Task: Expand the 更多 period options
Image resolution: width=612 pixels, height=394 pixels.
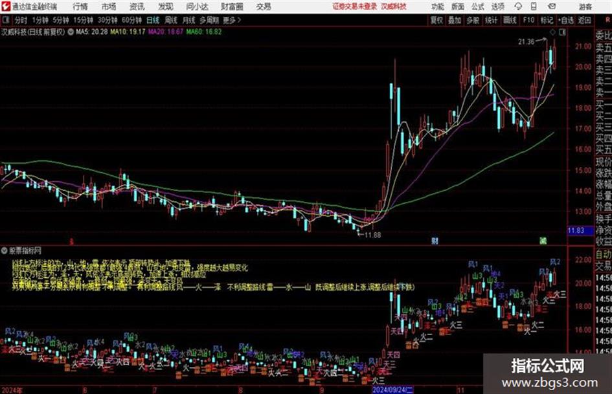Action: coord(232,20)
